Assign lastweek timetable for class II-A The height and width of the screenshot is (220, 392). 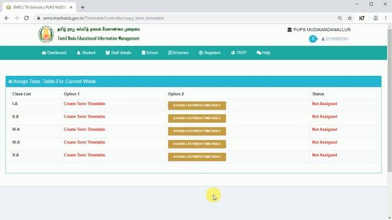(x=197, y=118)
